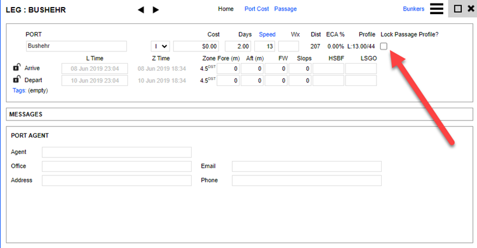Click the Bushehr port name field

pyautogui.click(x=76, y=46)
